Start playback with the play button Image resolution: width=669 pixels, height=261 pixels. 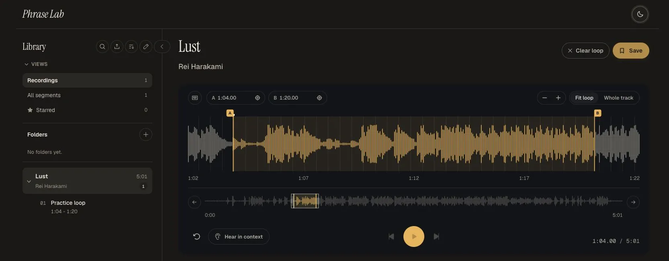point(414,237)
